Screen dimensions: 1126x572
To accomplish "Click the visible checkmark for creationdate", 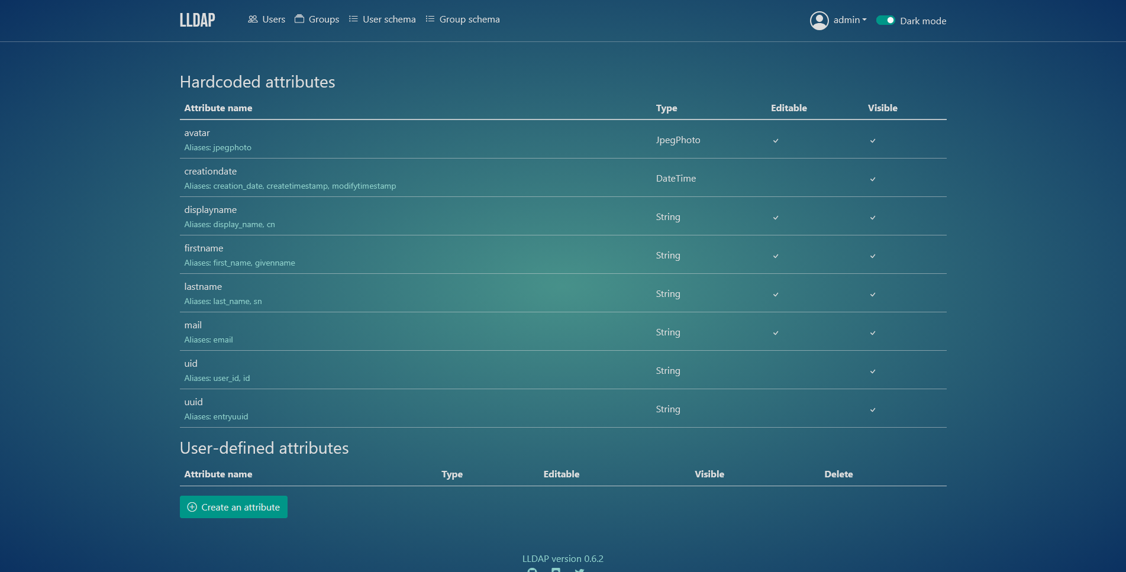I will coord(872,179).
